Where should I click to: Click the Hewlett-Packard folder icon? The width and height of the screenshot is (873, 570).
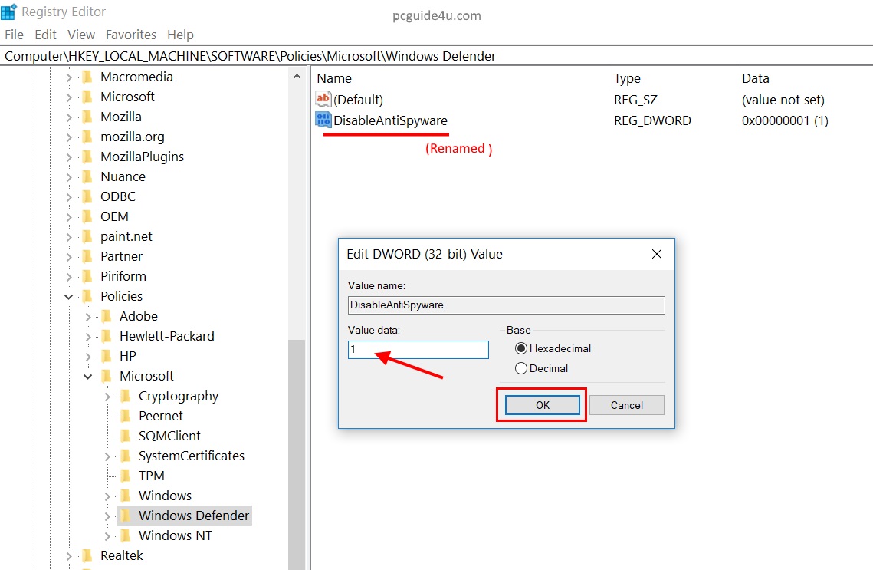tap(107, 336)
